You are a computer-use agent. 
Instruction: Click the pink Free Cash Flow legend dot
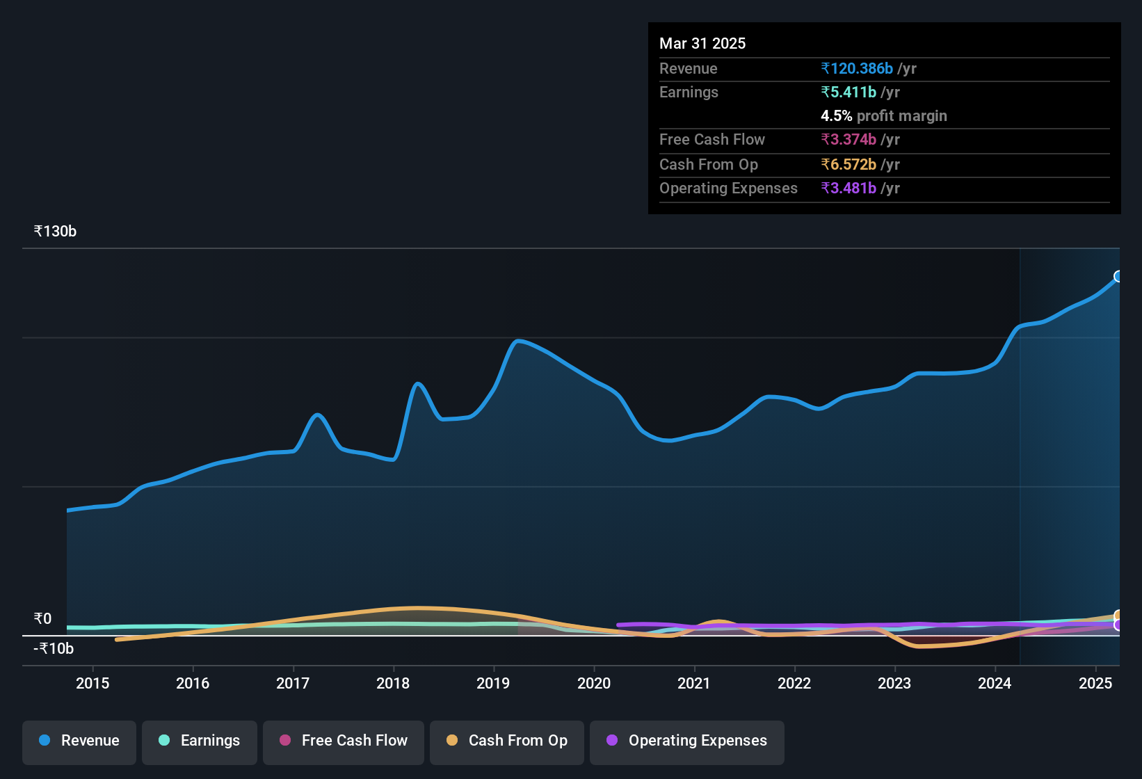click(285, 741)
